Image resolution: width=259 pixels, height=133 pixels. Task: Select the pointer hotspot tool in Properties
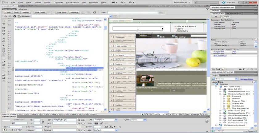coord(5,130)
